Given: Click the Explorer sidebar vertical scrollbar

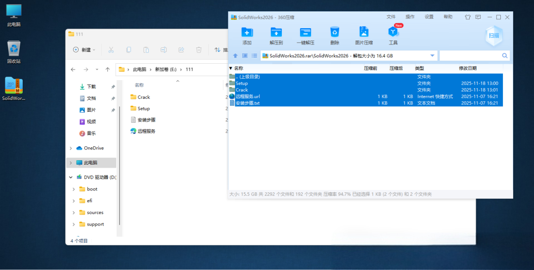Looking at the screenshot, I should 119,165.
